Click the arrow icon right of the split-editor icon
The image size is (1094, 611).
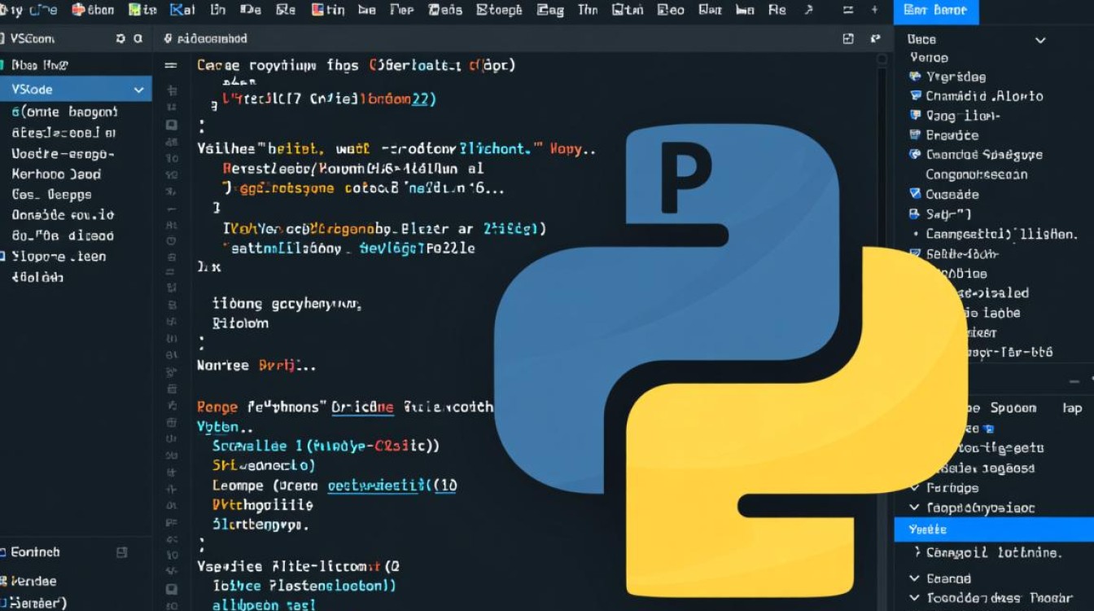(x=875, y=38)
